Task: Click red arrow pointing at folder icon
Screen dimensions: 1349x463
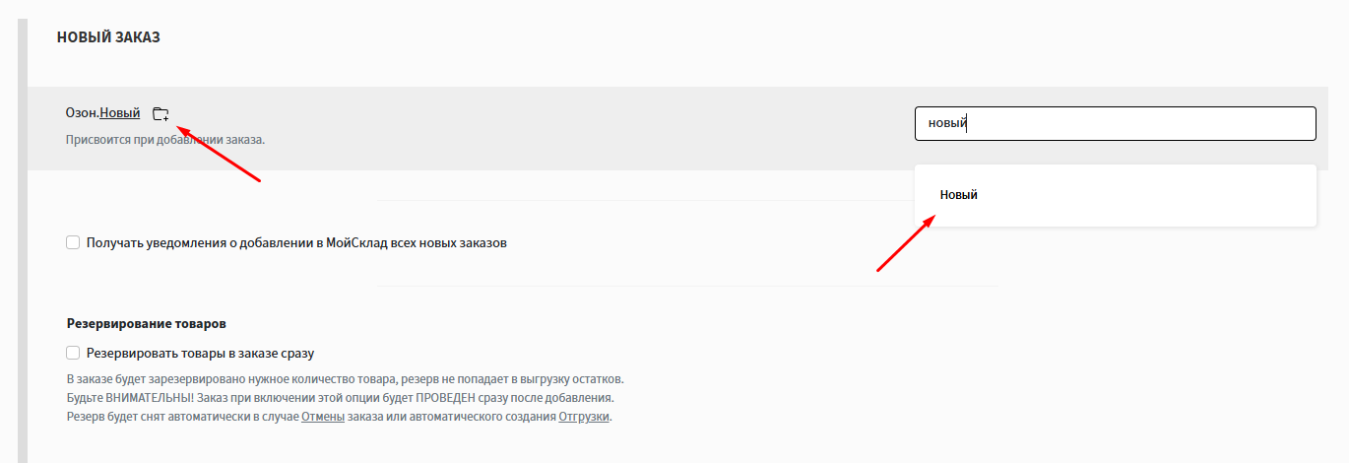Action: [x=218, y=152]
